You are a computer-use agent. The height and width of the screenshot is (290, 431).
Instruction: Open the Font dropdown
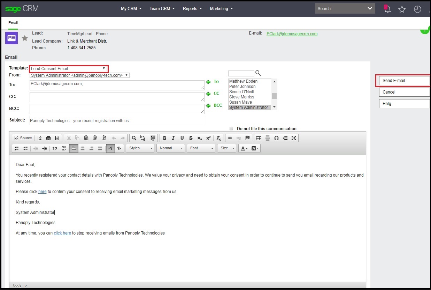coord(201,148)
